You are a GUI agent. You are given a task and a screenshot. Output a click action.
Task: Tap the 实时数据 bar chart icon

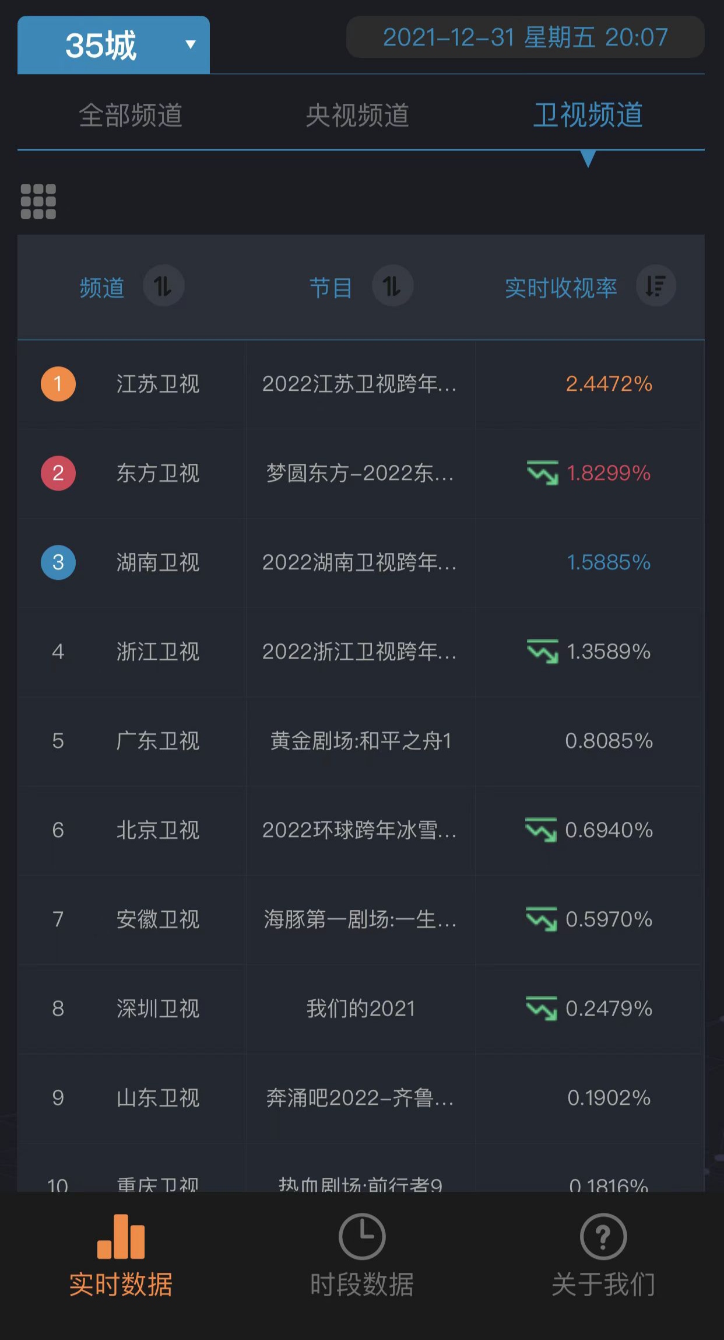(121, 1237)
